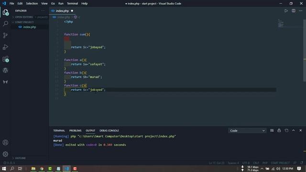Image resolution: width=306 pixels, height=172 pixels.
Task: Open the errors and warnings count
Action: pyautogui.click(x=9, y=162)
